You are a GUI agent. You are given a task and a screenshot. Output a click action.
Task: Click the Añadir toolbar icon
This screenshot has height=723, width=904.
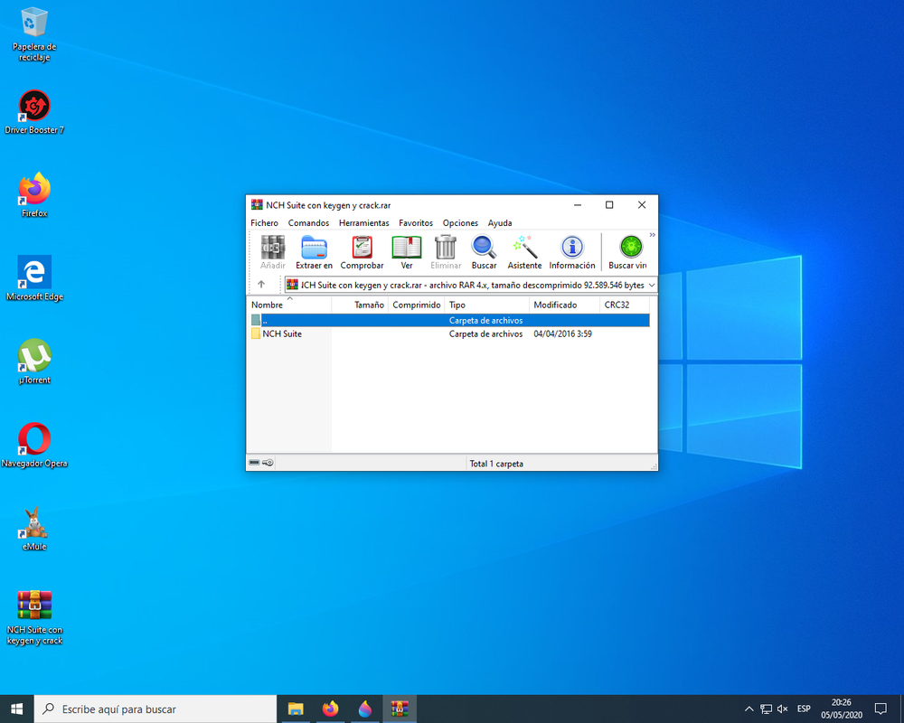[273, 252]
